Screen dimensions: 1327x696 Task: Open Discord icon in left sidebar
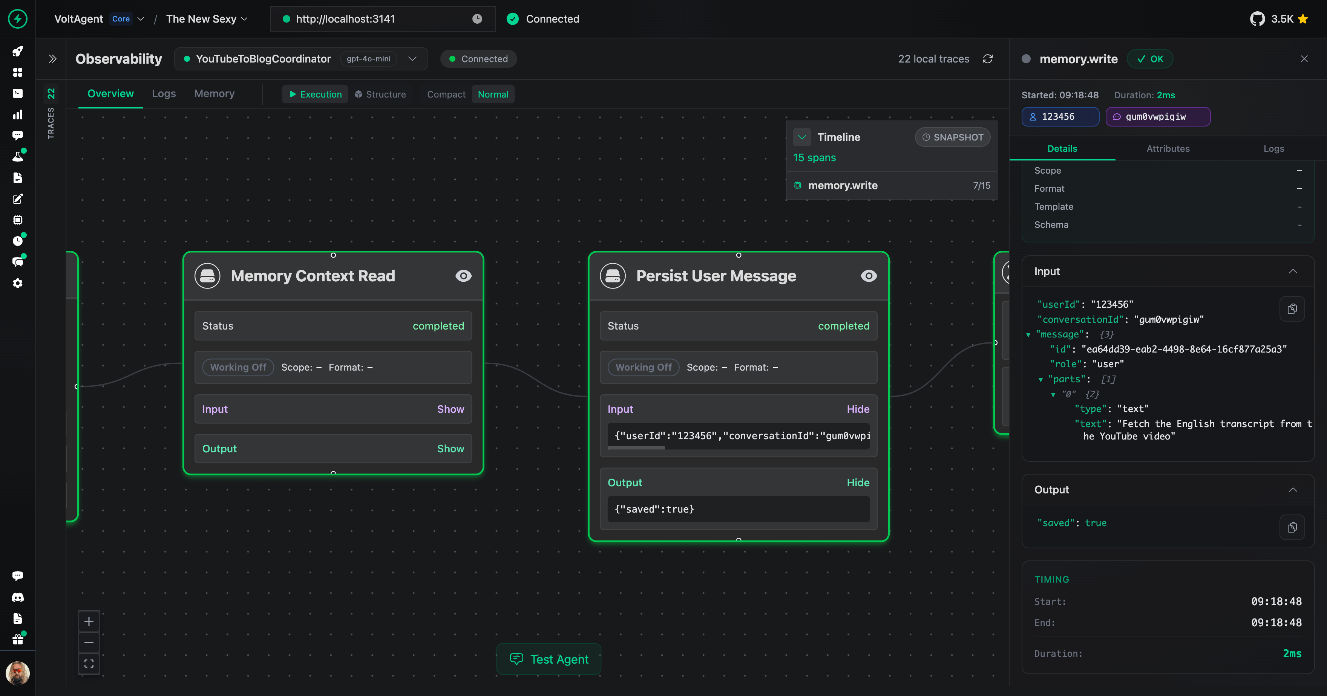[17, 597]
